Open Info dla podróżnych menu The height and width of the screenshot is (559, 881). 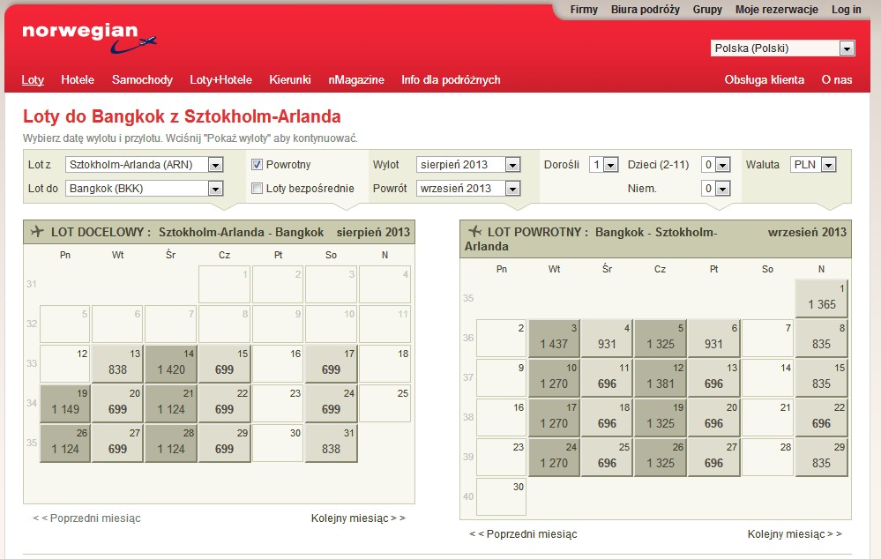[x=451, y=79]
